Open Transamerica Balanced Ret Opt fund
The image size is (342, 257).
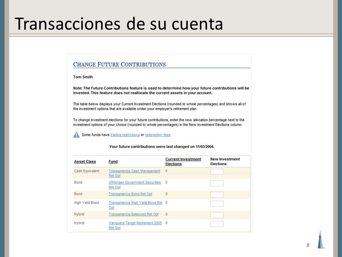tap(134, 214)
